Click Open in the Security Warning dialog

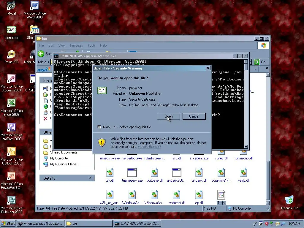169,116
